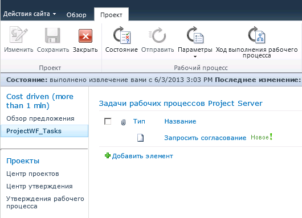Open the Состояние workflow status icon
Viewport: 302px width, 218px height.
click(x=122, y=35)
